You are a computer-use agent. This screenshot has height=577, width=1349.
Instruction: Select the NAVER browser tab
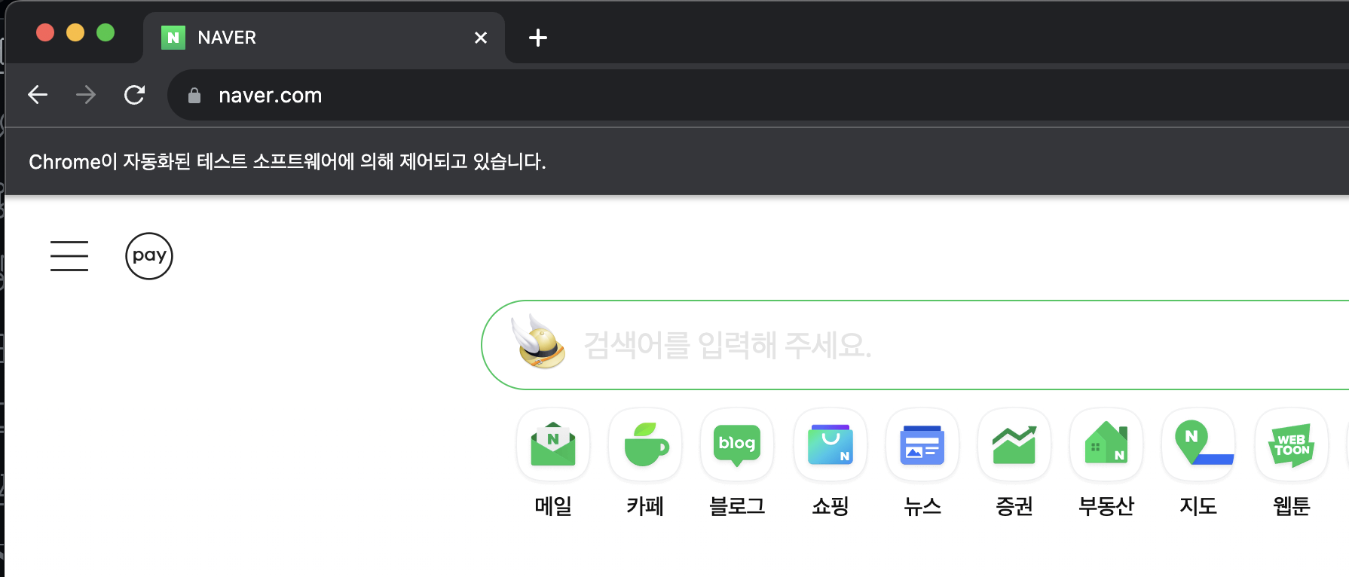324,38
